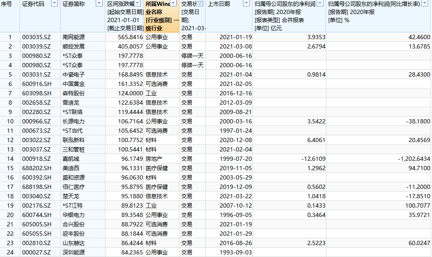The height and width of the screenshot is (257, 432).
Task: Click stock code 003035.SZ
Action: pyautogui.click(x=36, y=37)
